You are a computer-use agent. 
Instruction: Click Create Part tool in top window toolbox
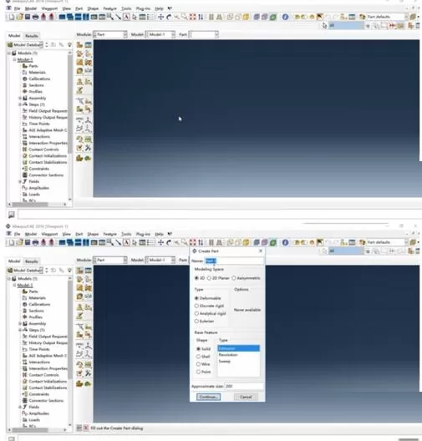click(80, 45)
